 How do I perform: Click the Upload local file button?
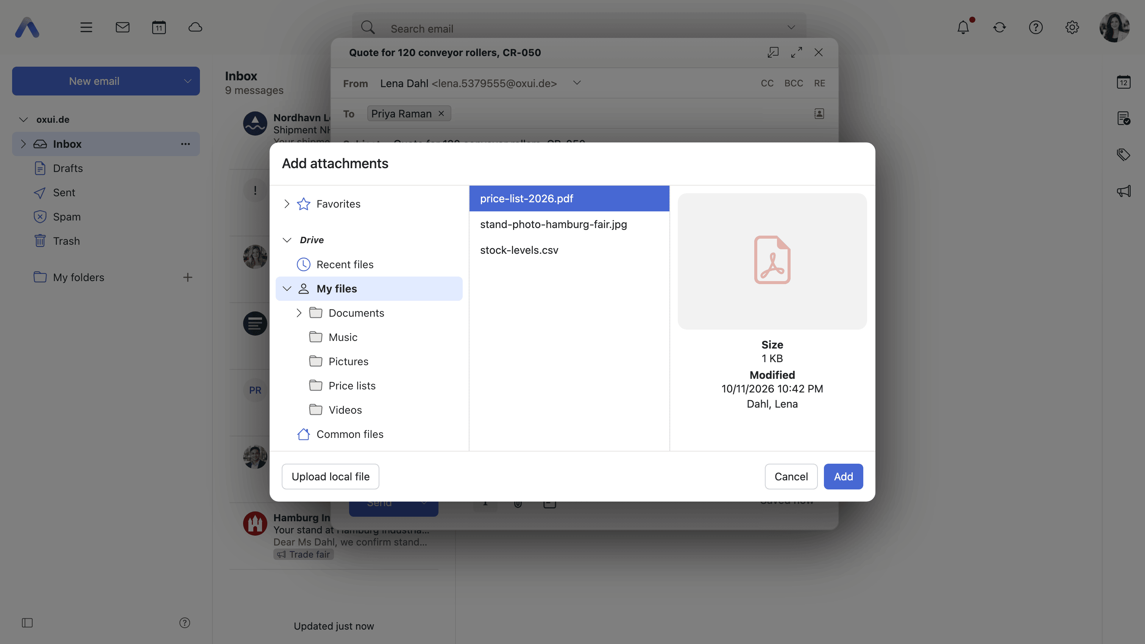(330, 476)
